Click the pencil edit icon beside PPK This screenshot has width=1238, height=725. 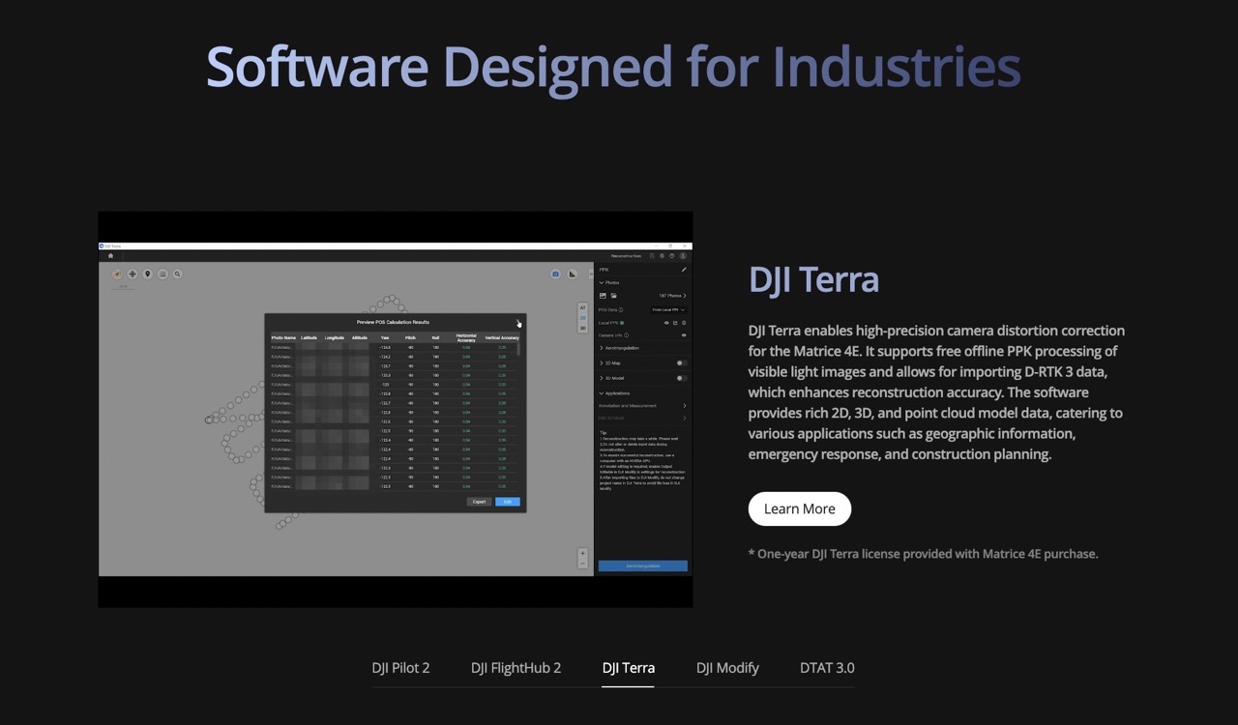(x=684, y=270)
